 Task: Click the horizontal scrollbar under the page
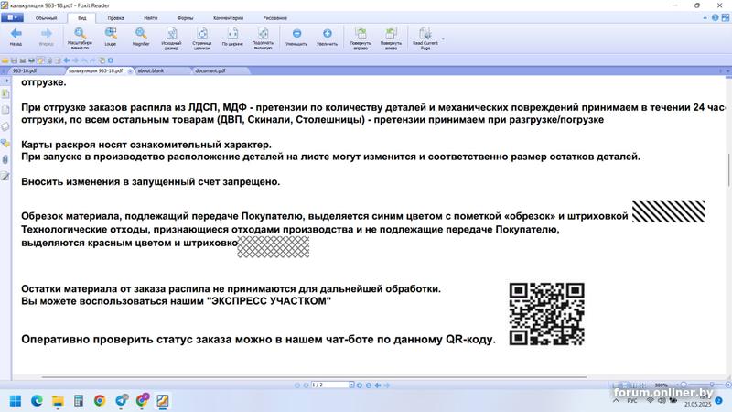tap(314, 377)
